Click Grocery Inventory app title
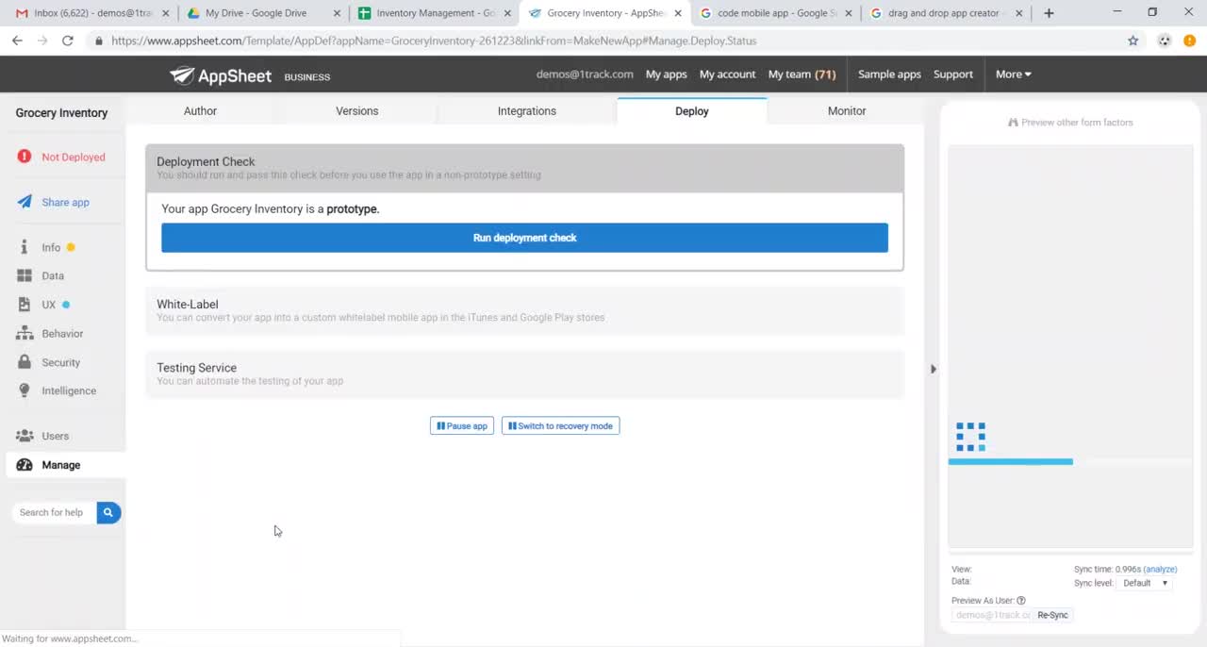Image resolution: width=1207 pixels, height=647 pixels. [x=61, y=112]
